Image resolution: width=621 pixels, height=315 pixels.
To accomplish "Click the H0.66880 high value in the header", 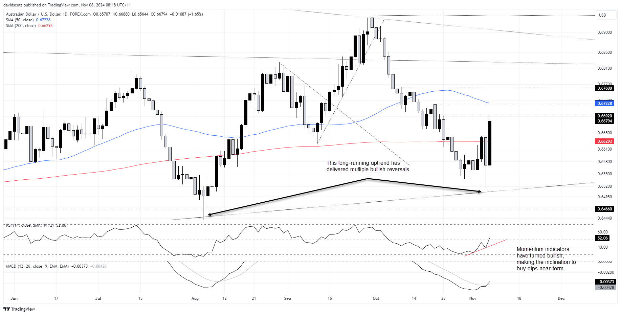I will click(121, 14).
